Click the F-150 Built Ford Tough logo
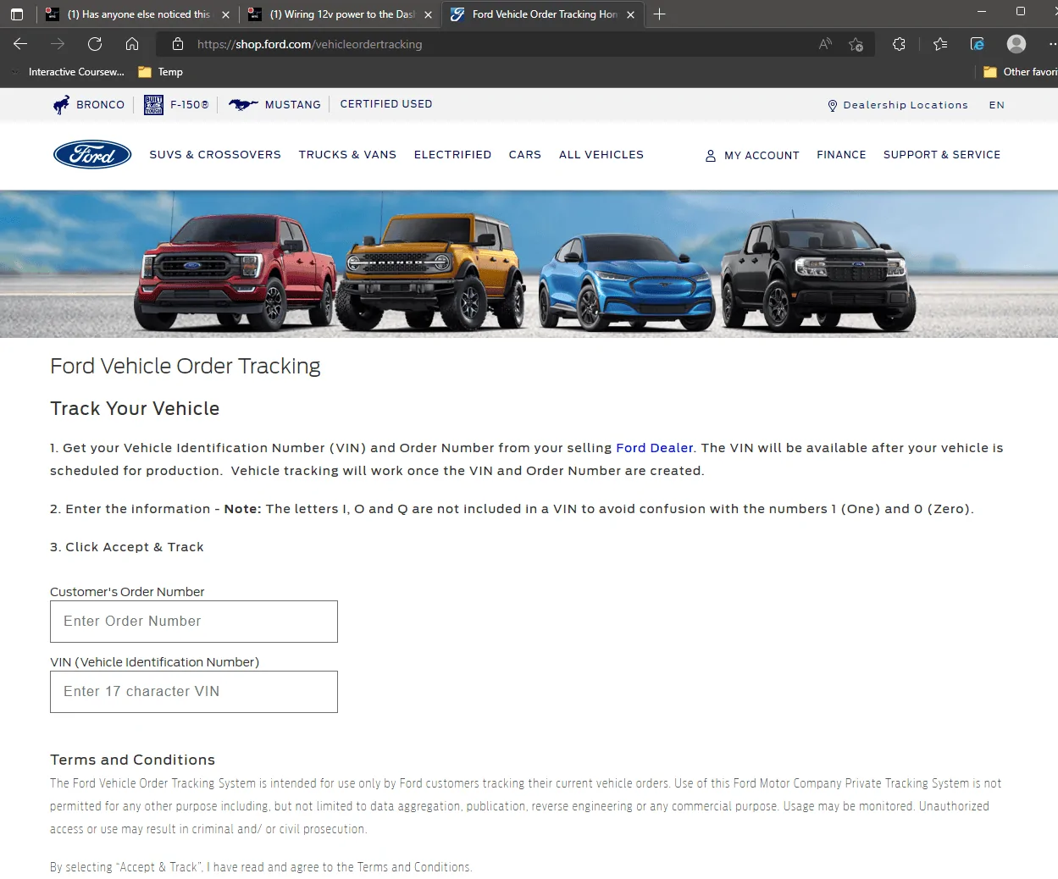 [x=153, y=105]
